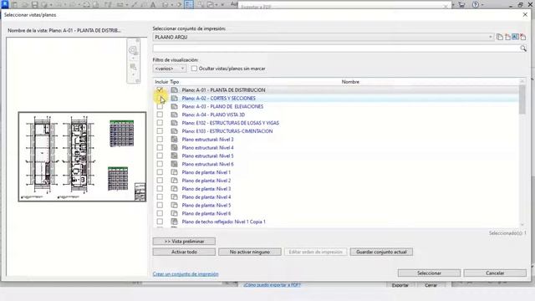535x301 pixels.
Task: Click the >> Vista preliminar button
Action: [184, 242]
